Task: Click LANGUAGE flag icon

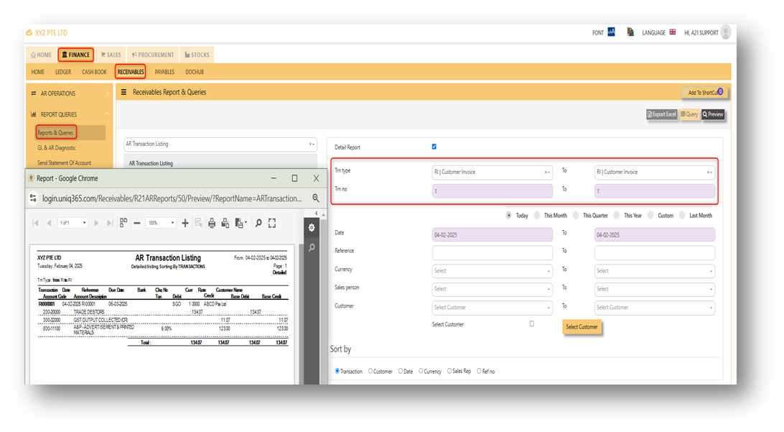Action: click(x=673, y=32)
